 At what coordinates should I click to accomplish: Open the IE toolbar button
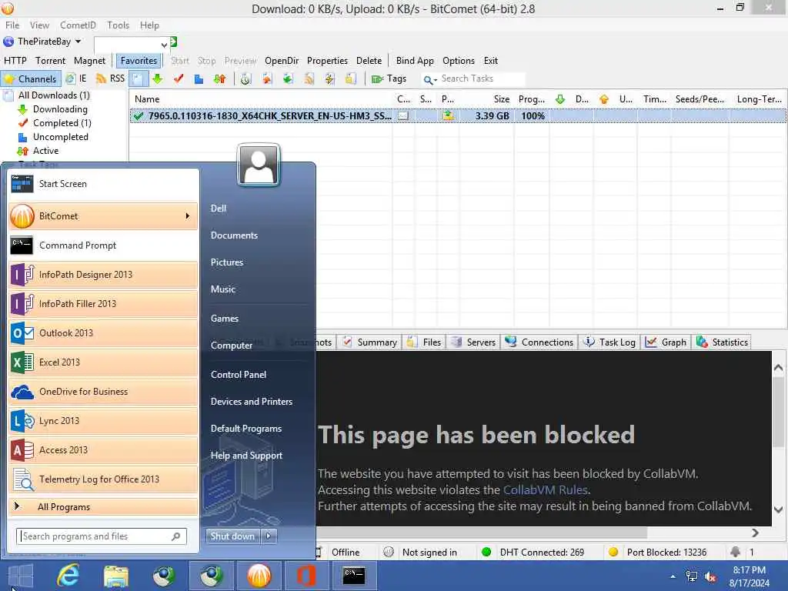tap(76, 79)
